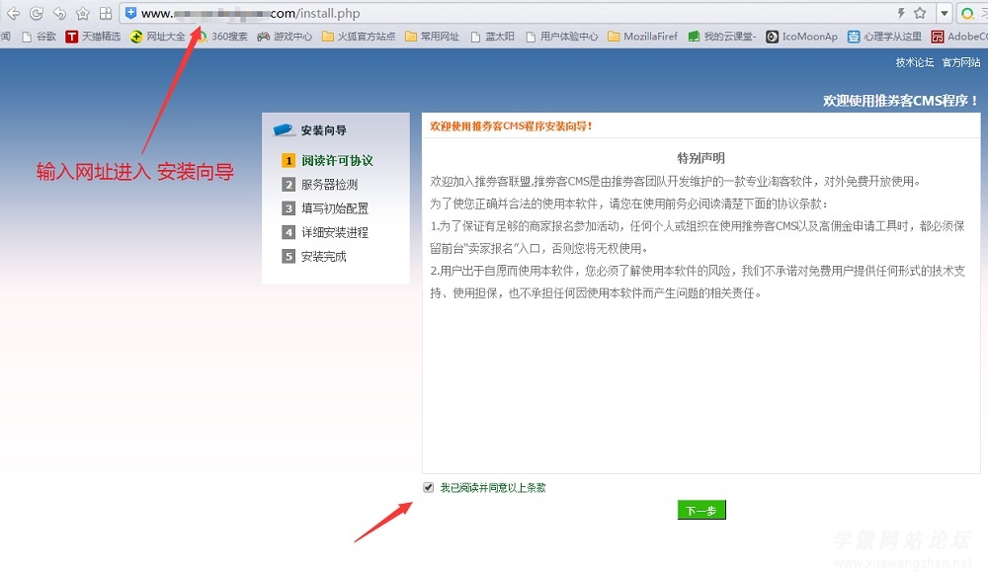
Task: Open the 常用网址 bookmark folder
Action: coord(432,37)
